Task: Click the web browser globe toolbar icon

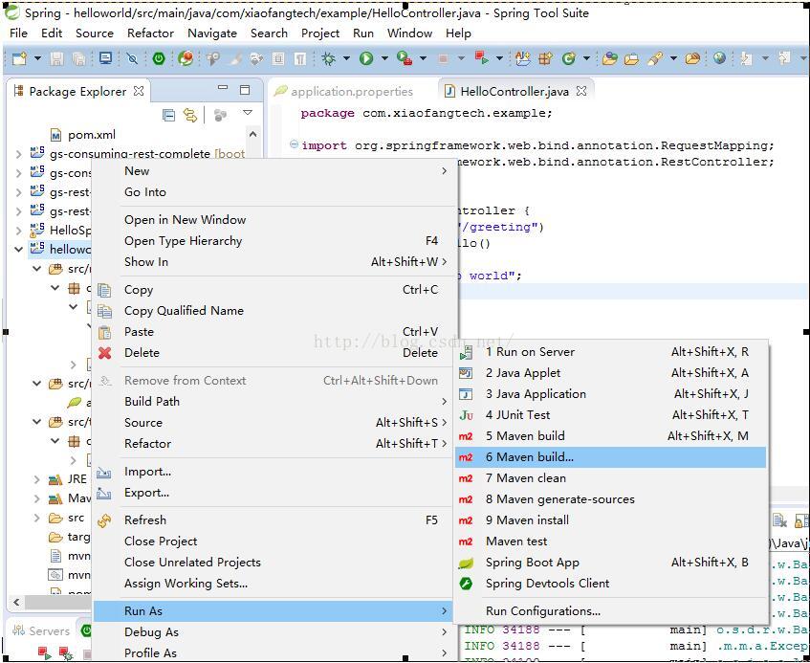Action: point(719,58)
